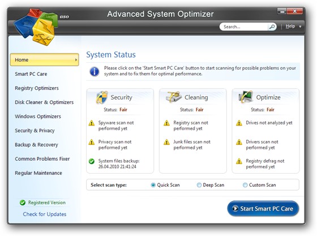Open the Help dropdown arrow

300,27
